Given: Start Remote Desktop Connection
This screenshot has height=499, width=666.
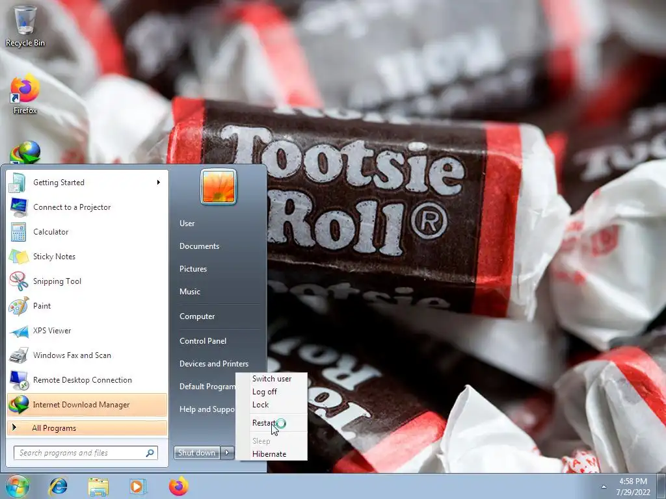Looking at the screenshot, I should click(87, 379).
